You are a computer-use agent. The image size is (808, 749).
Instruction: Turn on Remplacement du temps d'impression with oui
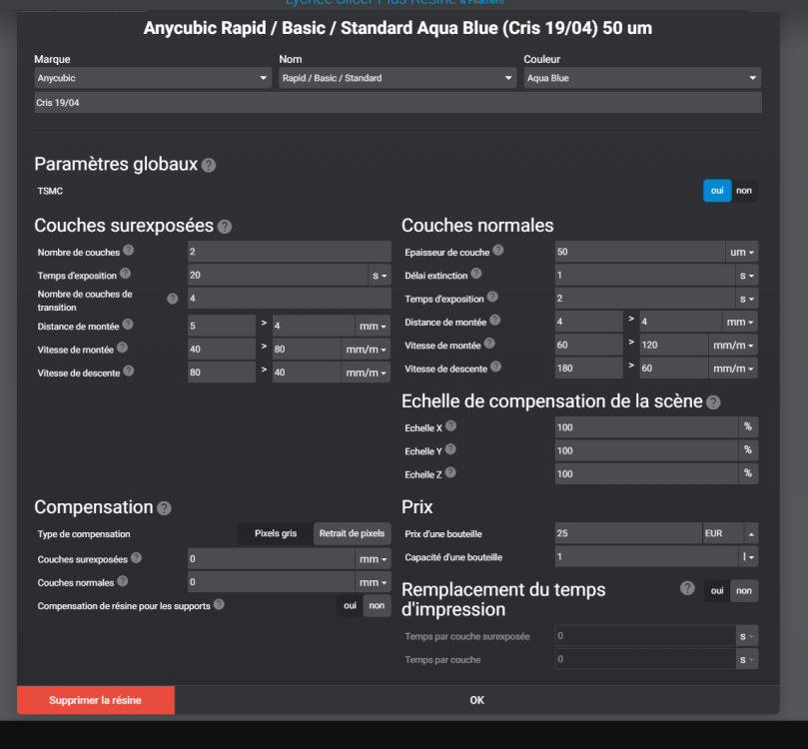click(x=717, y=591)
